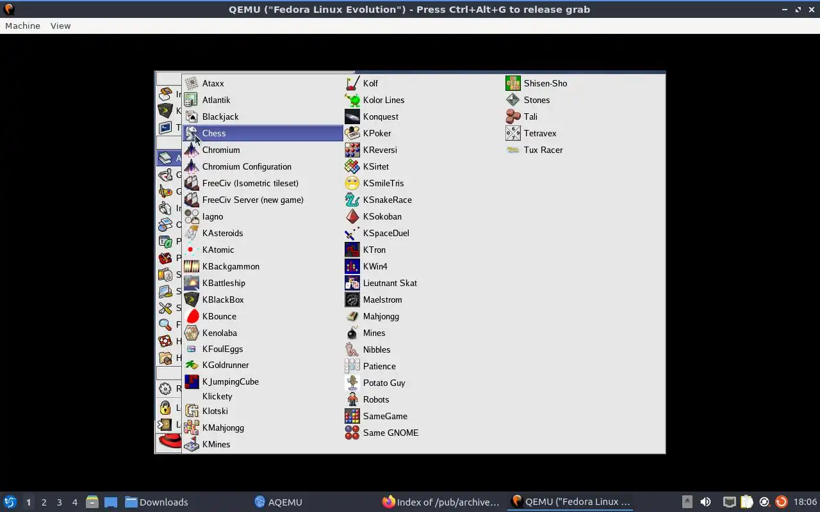The height and width of the screenshot is (512, 820).
Task: Open KMahjongg from the games menu
Action: [x=263, y=428]
